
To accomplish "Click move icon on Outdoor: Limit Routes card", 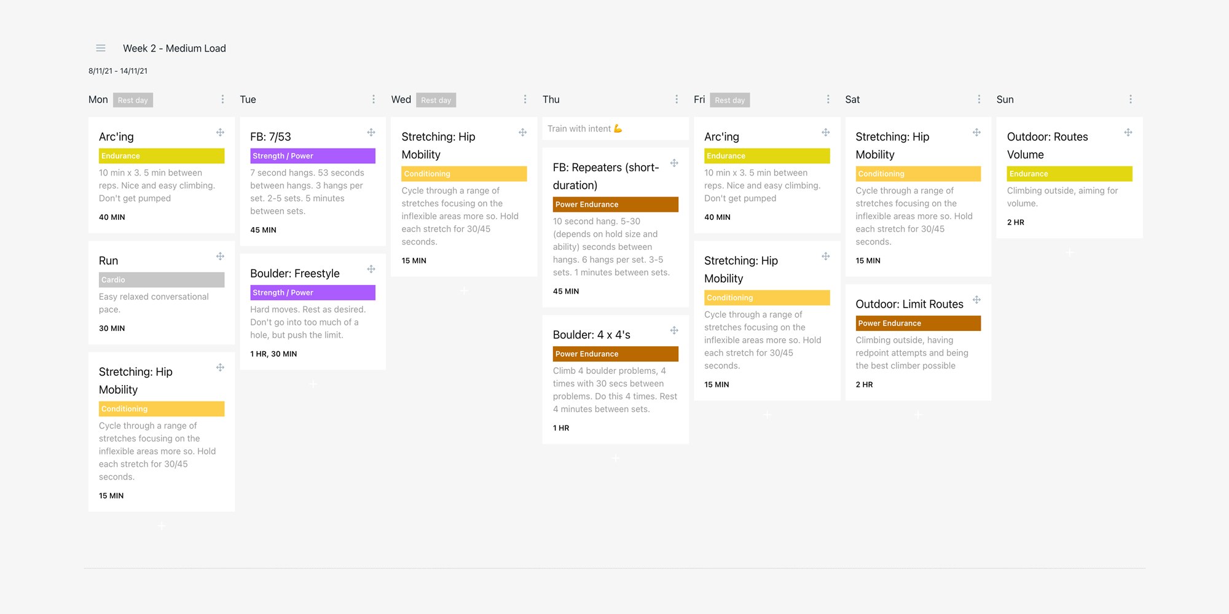I will point(976,300).
